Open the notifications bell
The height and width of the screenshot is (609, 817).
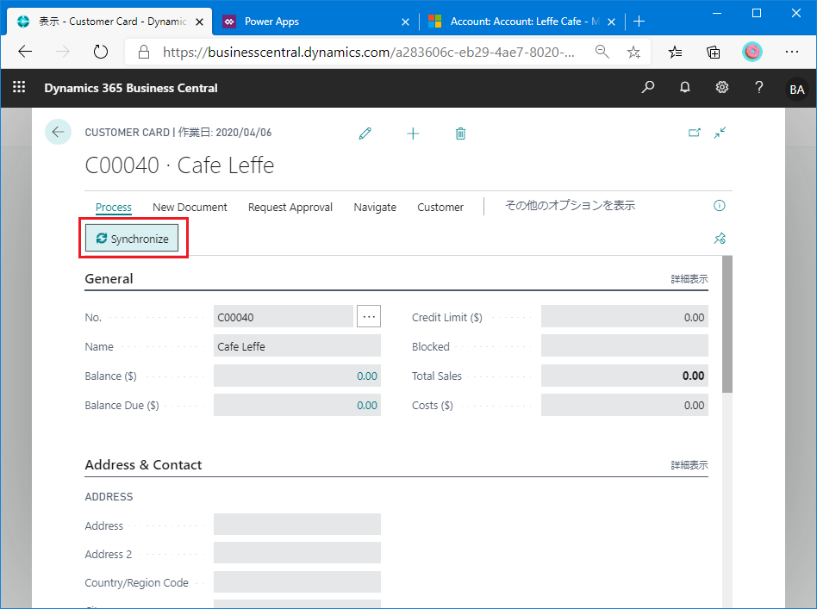coord(684,87)
